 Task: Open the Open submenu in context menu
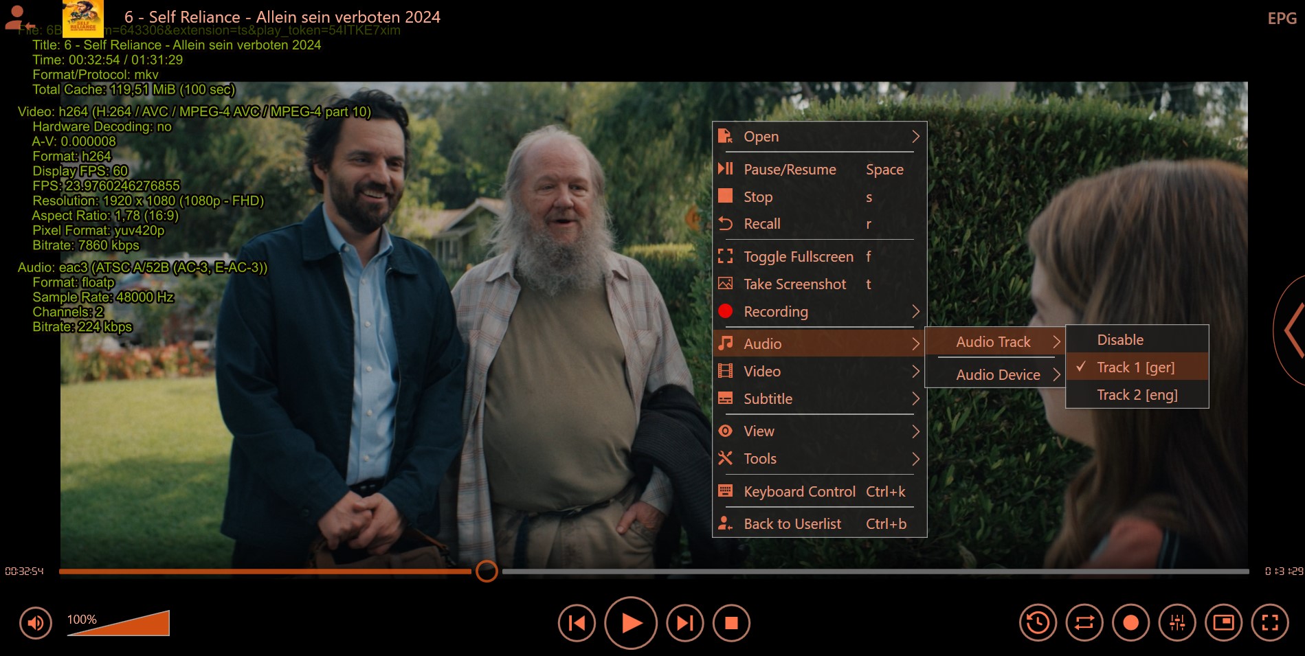(x=819, y=137)
